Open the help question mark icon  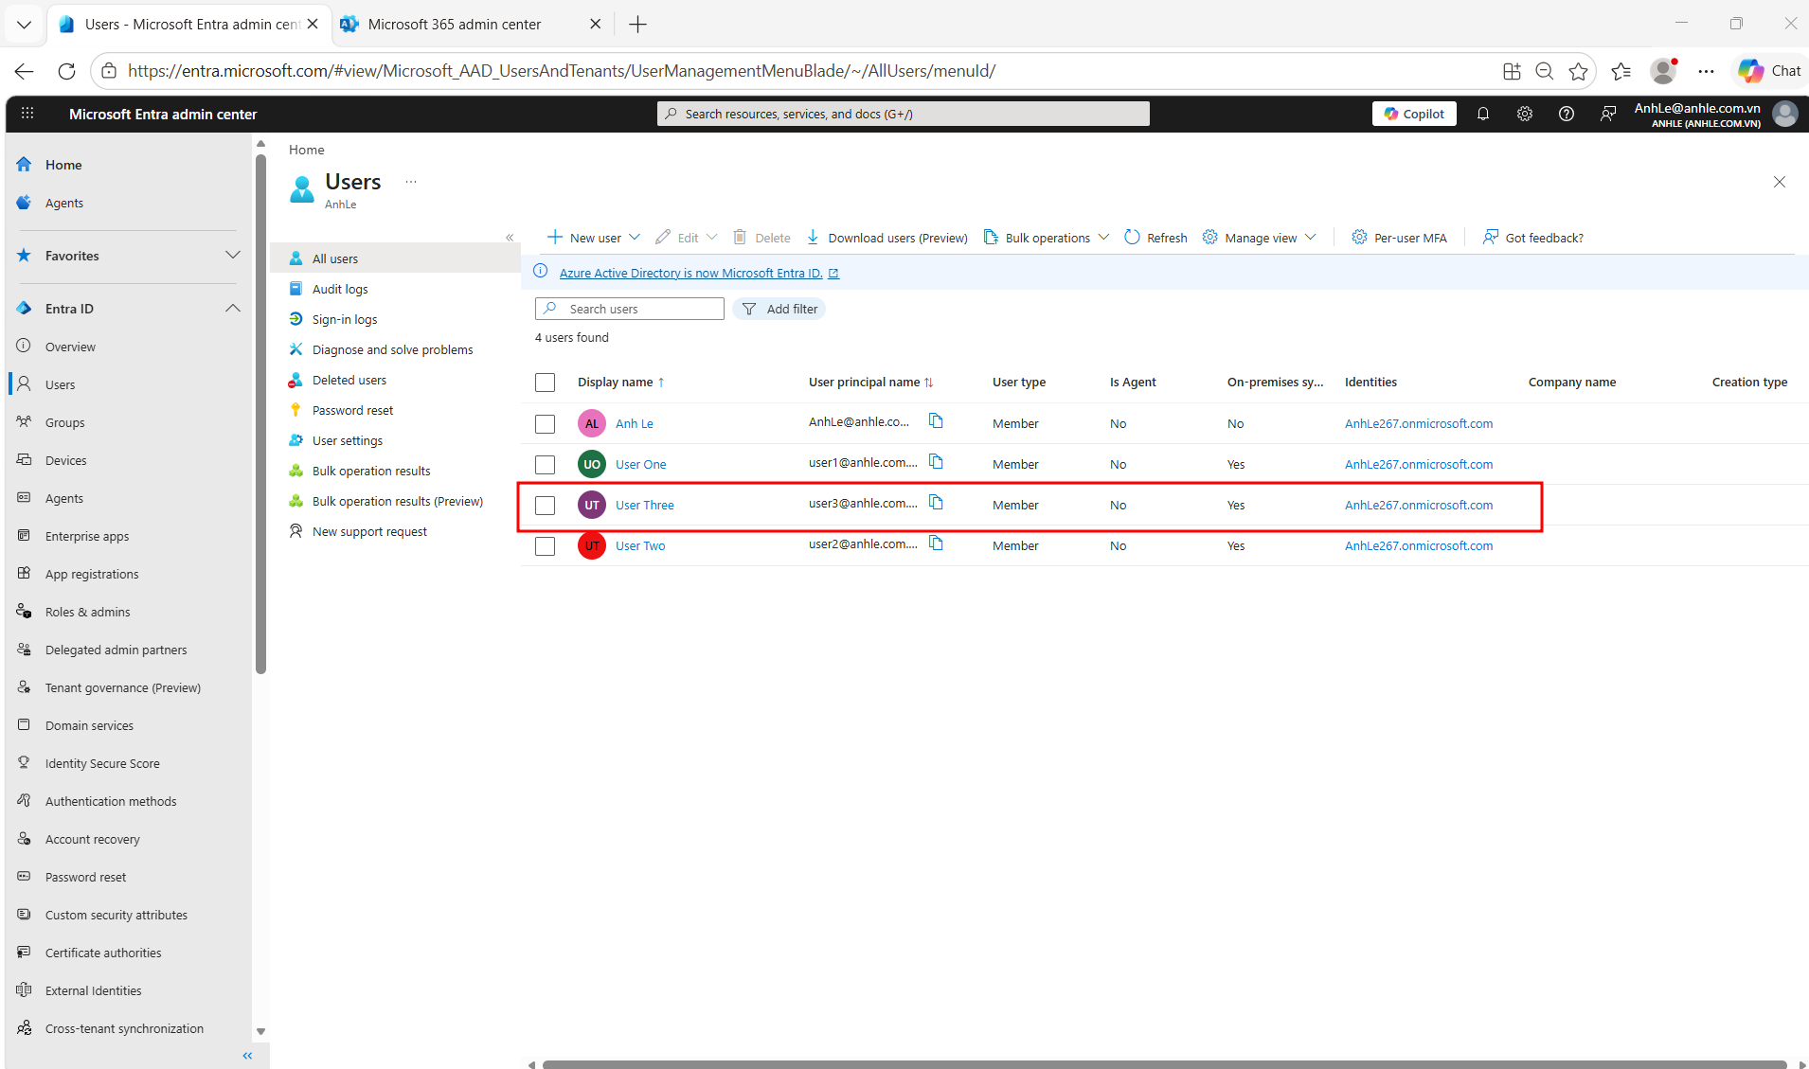(x=1567, y=114)
